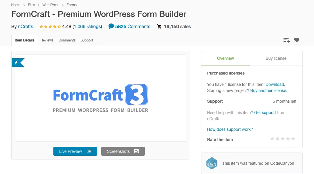Click the blue comments speech bubble icon
Screen dimensions: 314x174
pyautogui.click(x=111, y=26)
